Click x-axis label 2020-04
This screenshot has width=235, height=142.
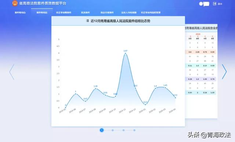click(x=172, y=111)
